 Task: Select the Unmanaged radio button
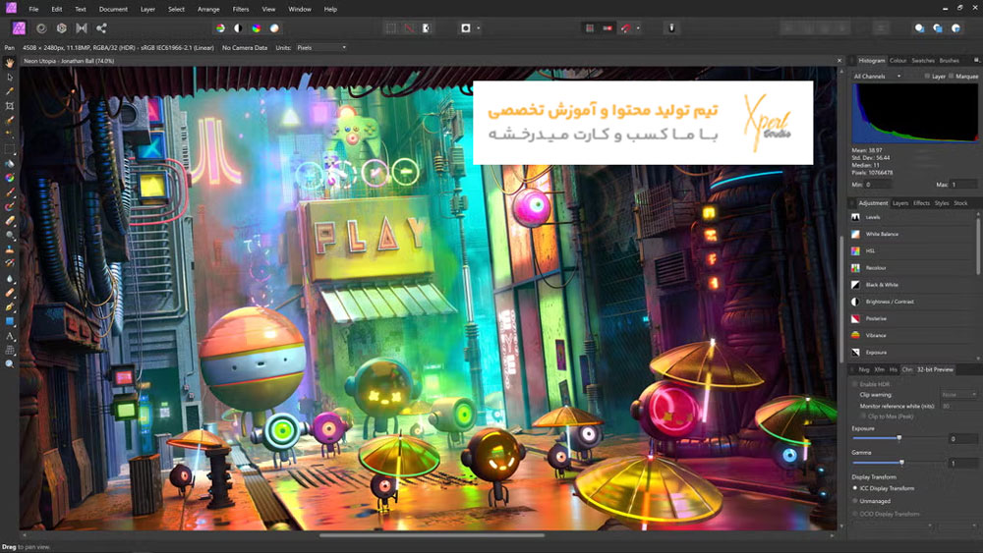pyautogui.click(x=855, y=501)
